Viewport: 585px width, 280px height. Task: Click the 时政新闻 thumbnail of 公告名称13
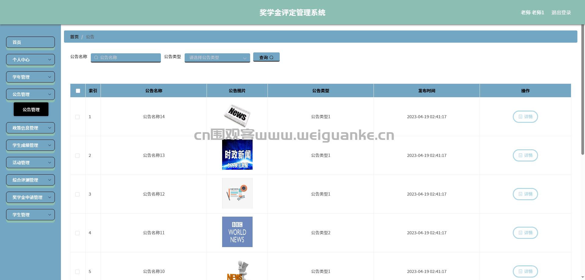(237, 154)
